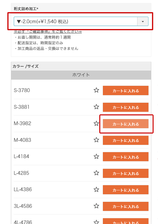
Task: Favorite the S-3780 size with star icon
Action: tap(96, 90)
